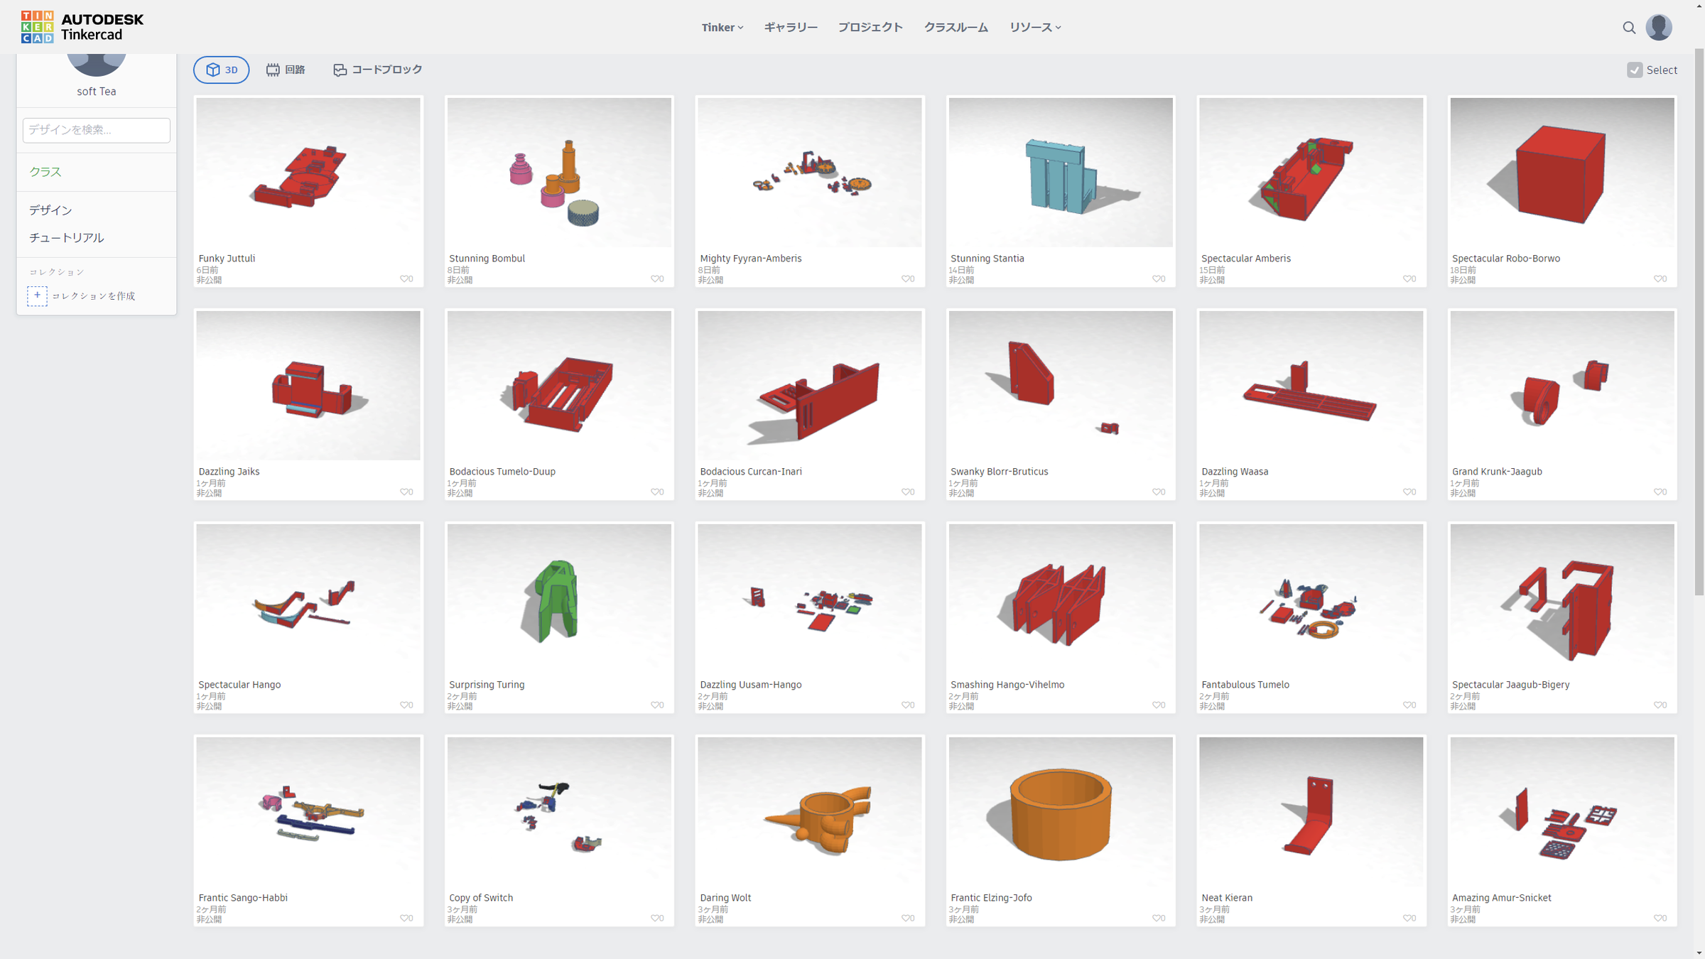
Task: Open the search magnifier icon
Action: click(1629, 28)
